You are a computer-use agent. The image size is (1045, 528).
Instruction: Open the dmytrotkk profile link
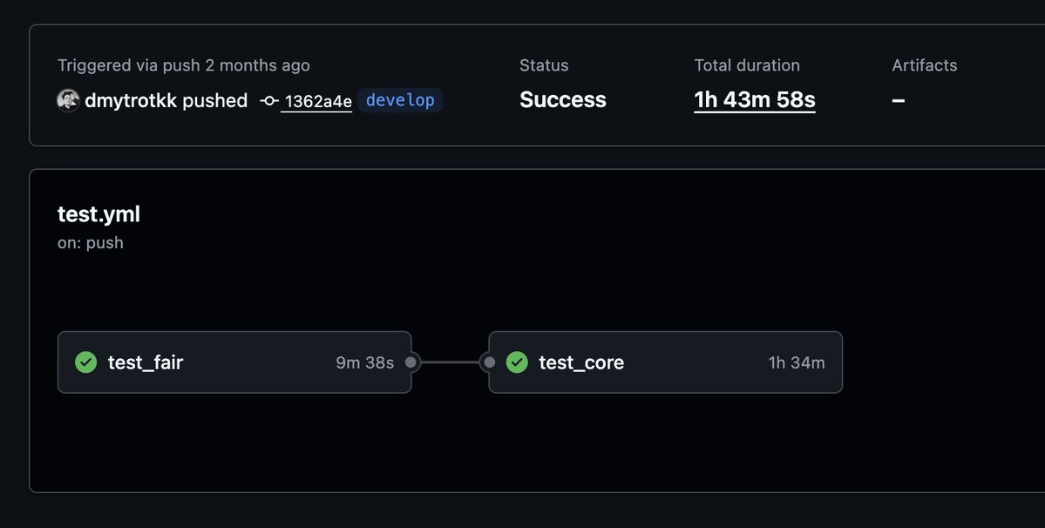[x=131, y=100]
